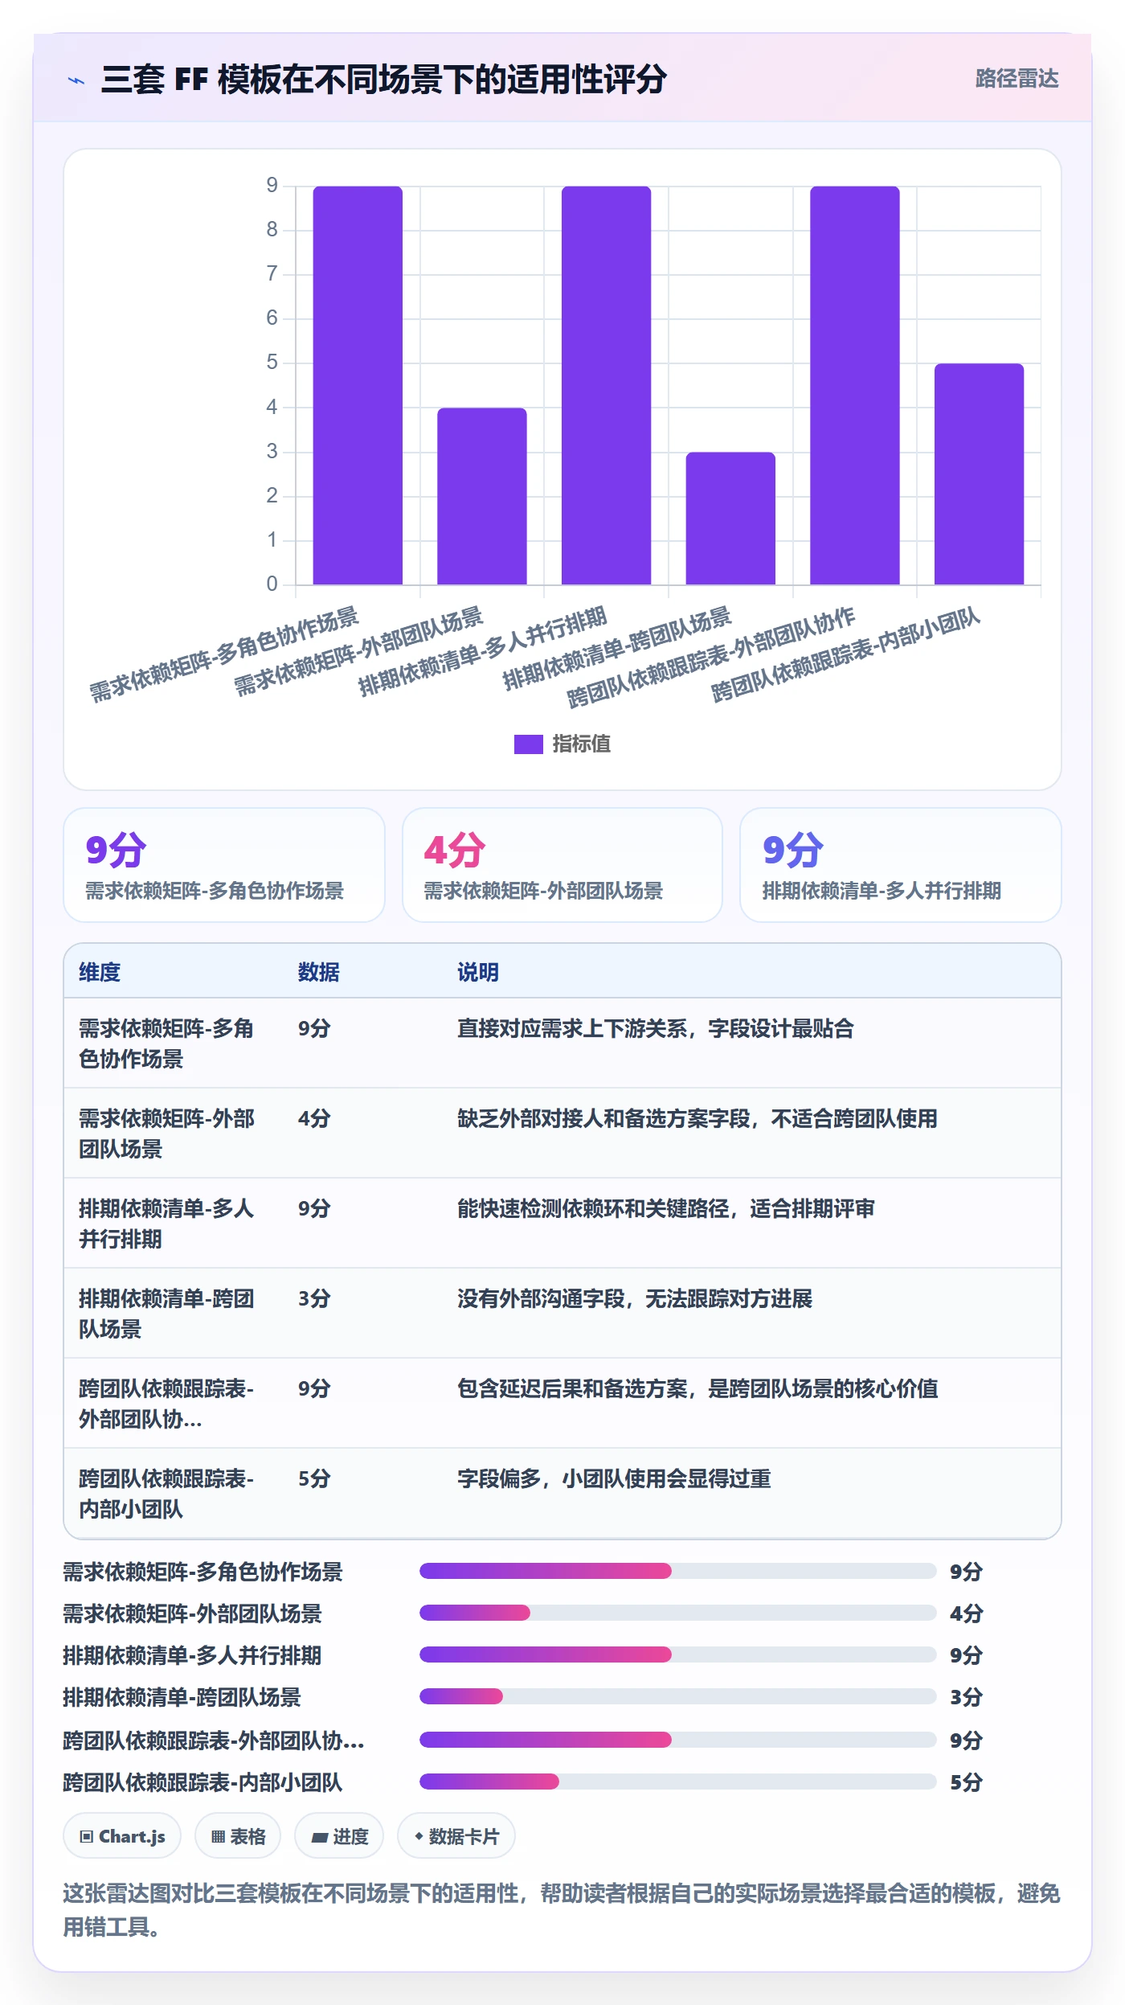The height and width of the screenshot is (2005, 1125).
Task: Select the chart bar for 排期依赖清单-跨团队场景
Action: (730, 519)
